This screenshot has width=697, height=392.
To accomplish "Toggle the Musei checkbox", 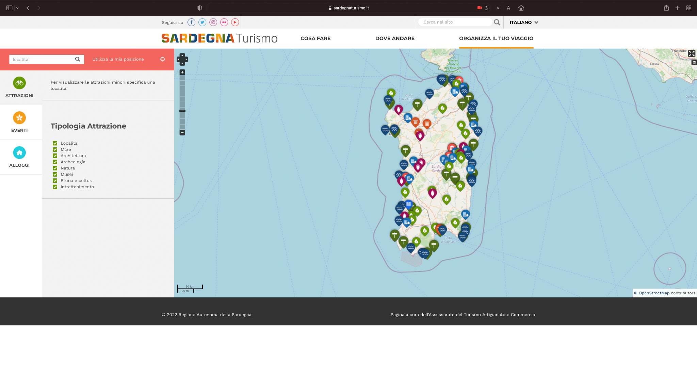I will click(55, 174).
